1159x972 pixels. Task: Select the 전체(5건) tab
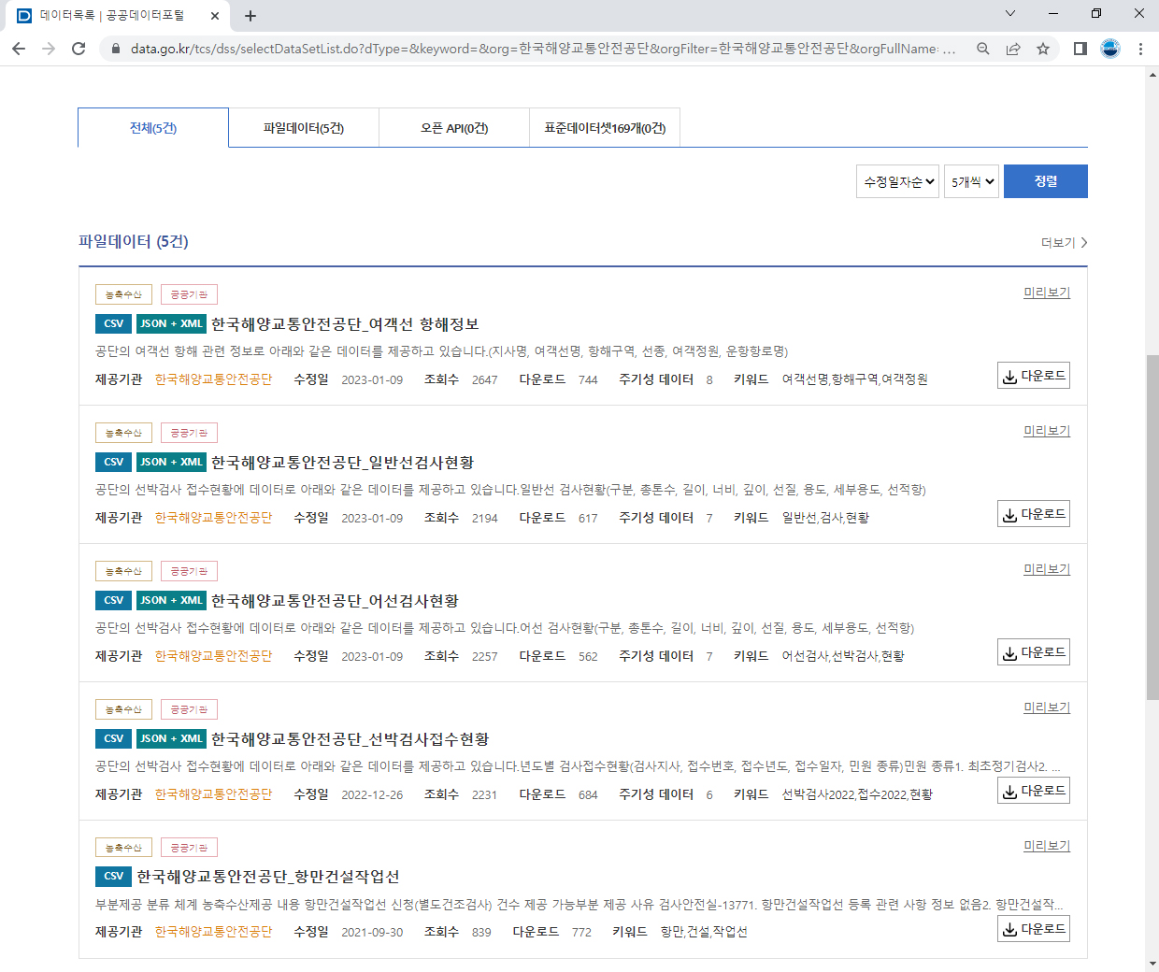click(153, 128)
